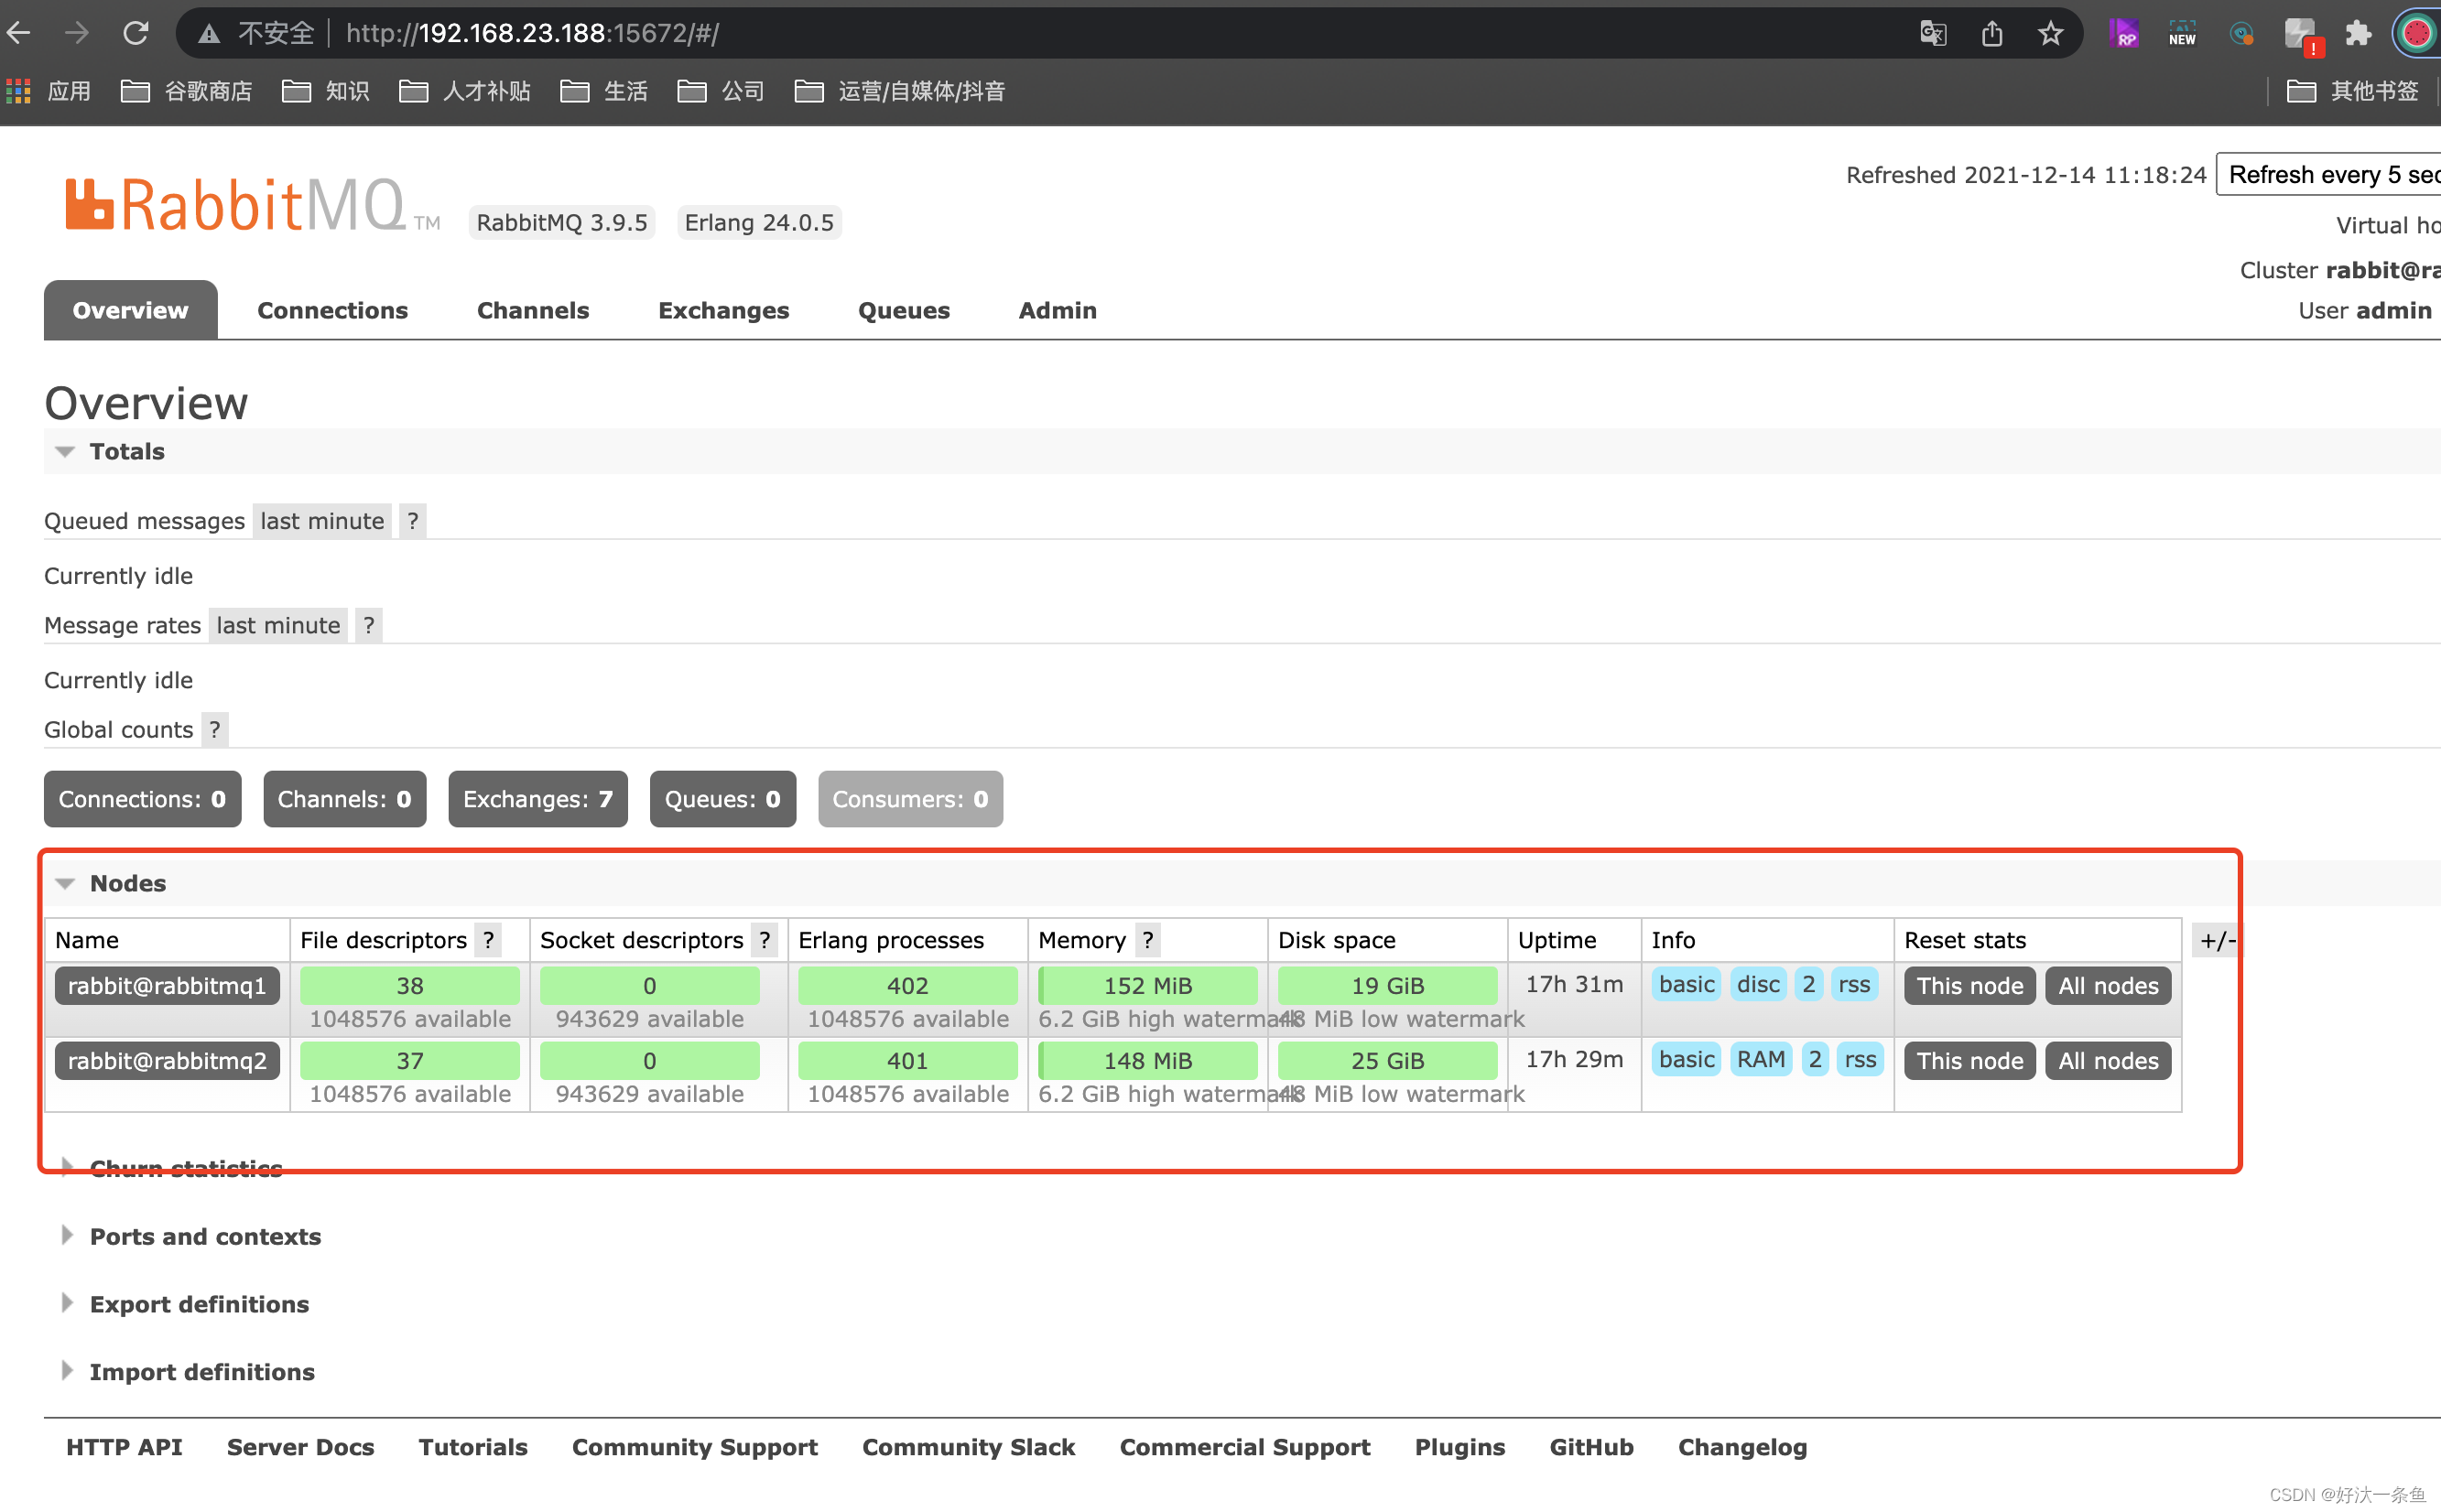Open node rabbit@rabbitmq1 details
The image size is (2441, 1512).
pyautogui.click(x=167, y=986)
